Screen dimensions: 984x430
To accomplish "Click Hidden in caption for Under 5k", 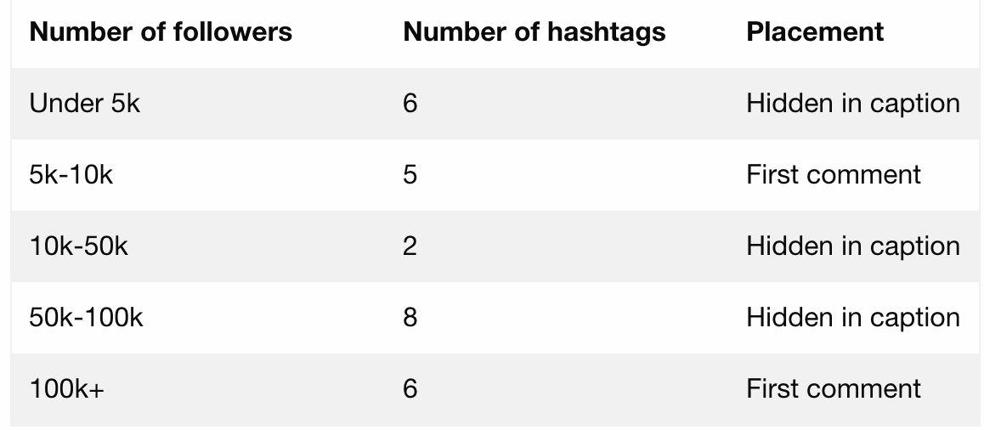I will (853, 104).
